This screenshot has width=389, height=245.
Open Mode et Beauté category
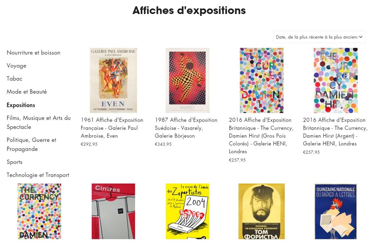pos(27,92)
